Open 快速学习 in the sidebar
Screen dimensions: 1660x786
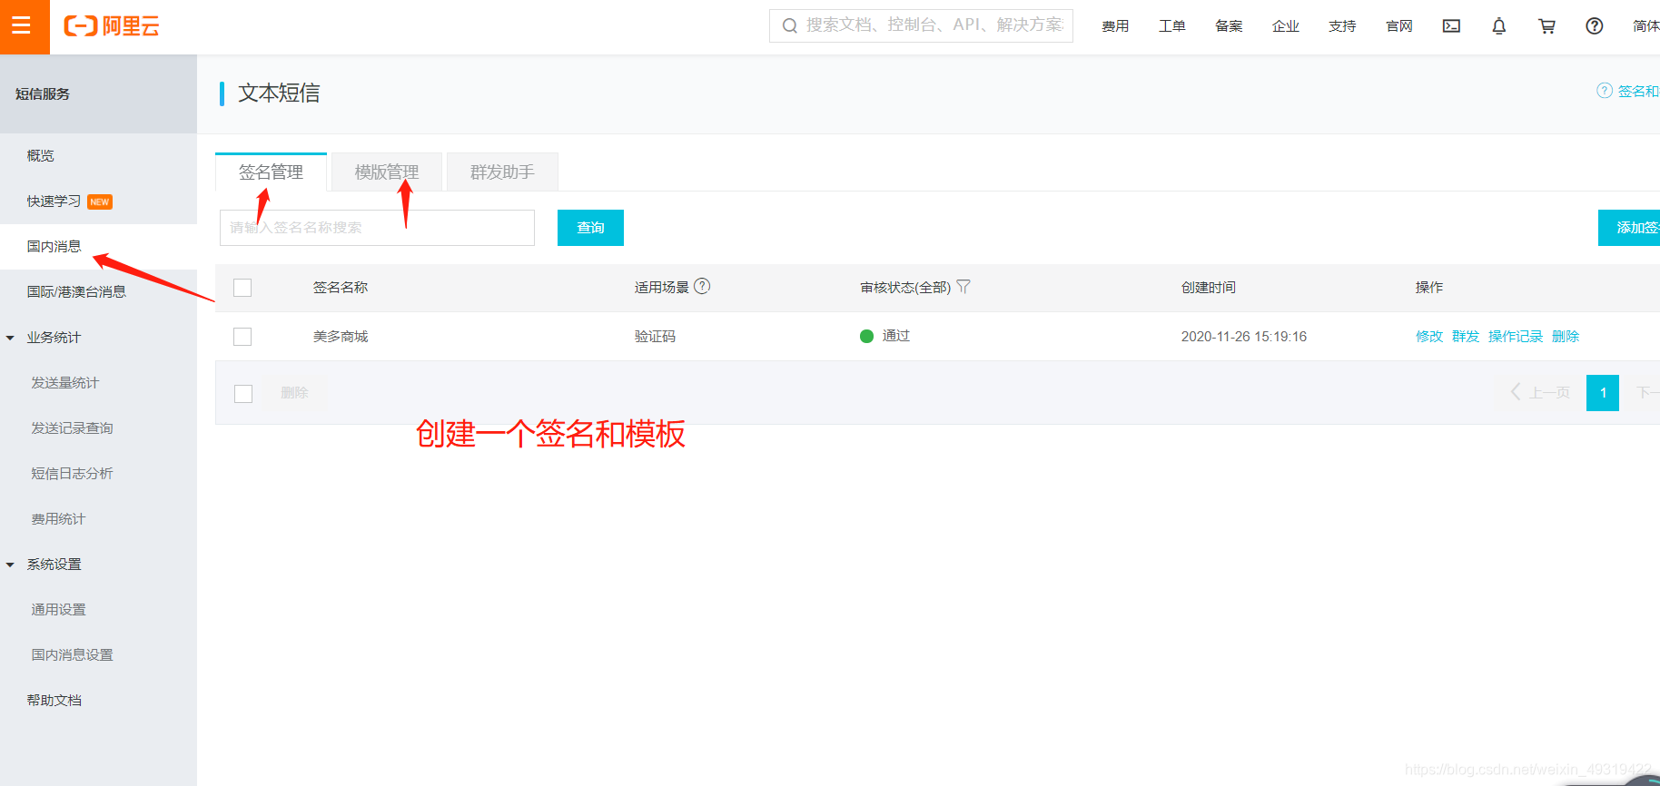point(54,201)
